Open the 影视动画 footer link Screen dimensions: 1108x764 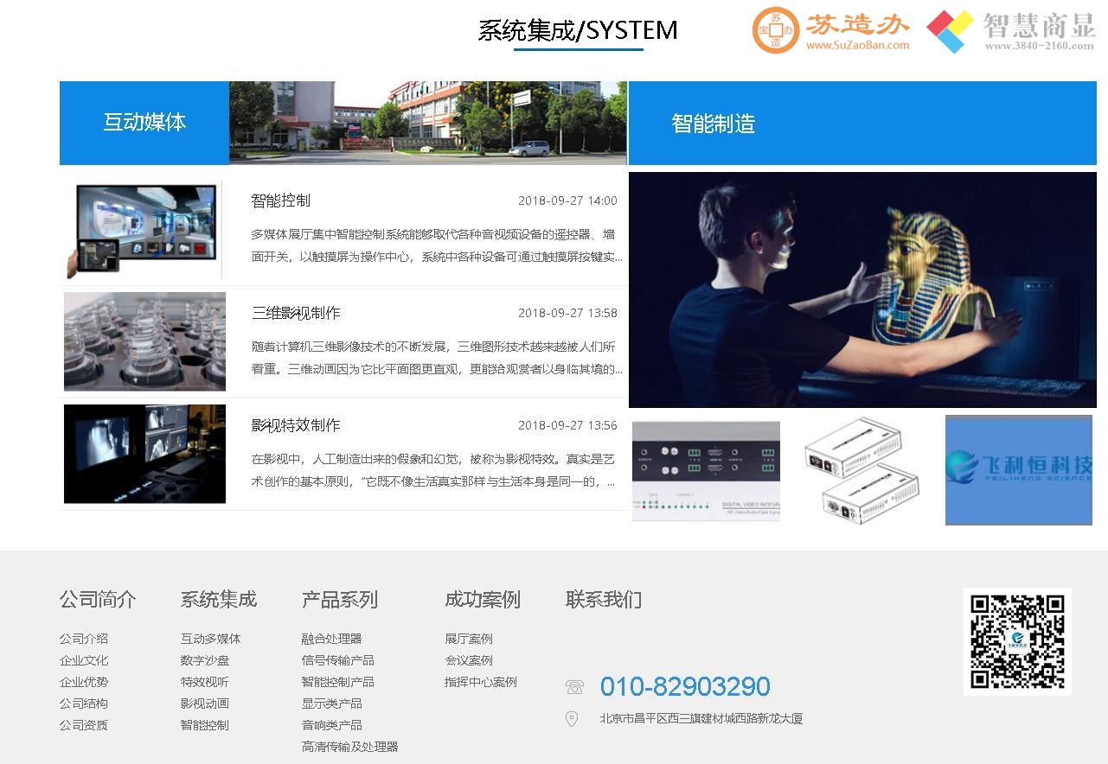point(205,704)
